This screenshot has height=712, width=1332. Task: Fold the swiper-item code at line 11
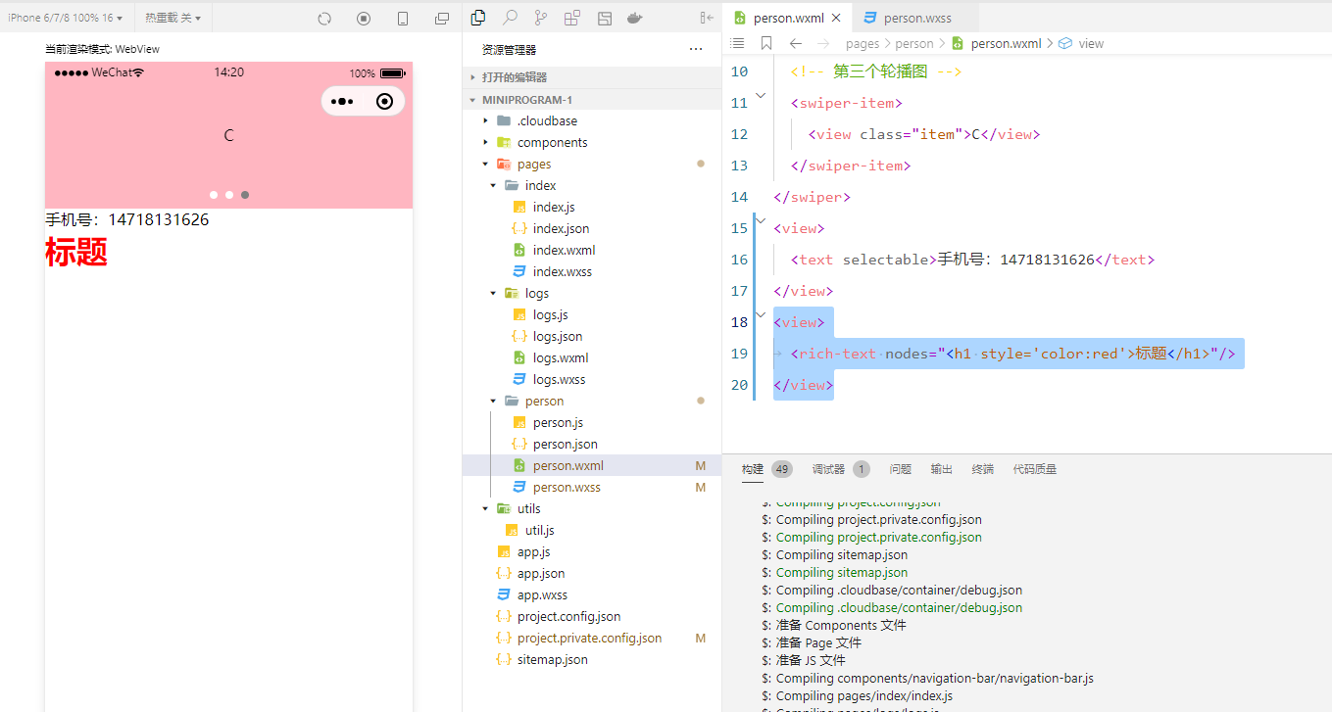click(761, 95)
